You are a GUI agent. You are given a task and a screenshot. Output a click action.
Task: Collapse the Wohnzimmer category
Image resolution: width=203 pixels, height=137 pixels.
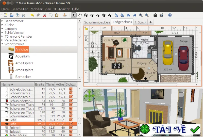point(2,44)
